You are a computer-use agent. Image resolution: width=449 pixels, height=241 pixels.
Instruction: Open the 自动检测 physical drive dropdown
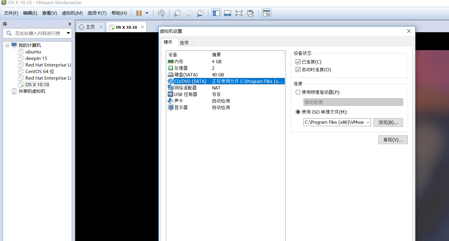(353, 102)
